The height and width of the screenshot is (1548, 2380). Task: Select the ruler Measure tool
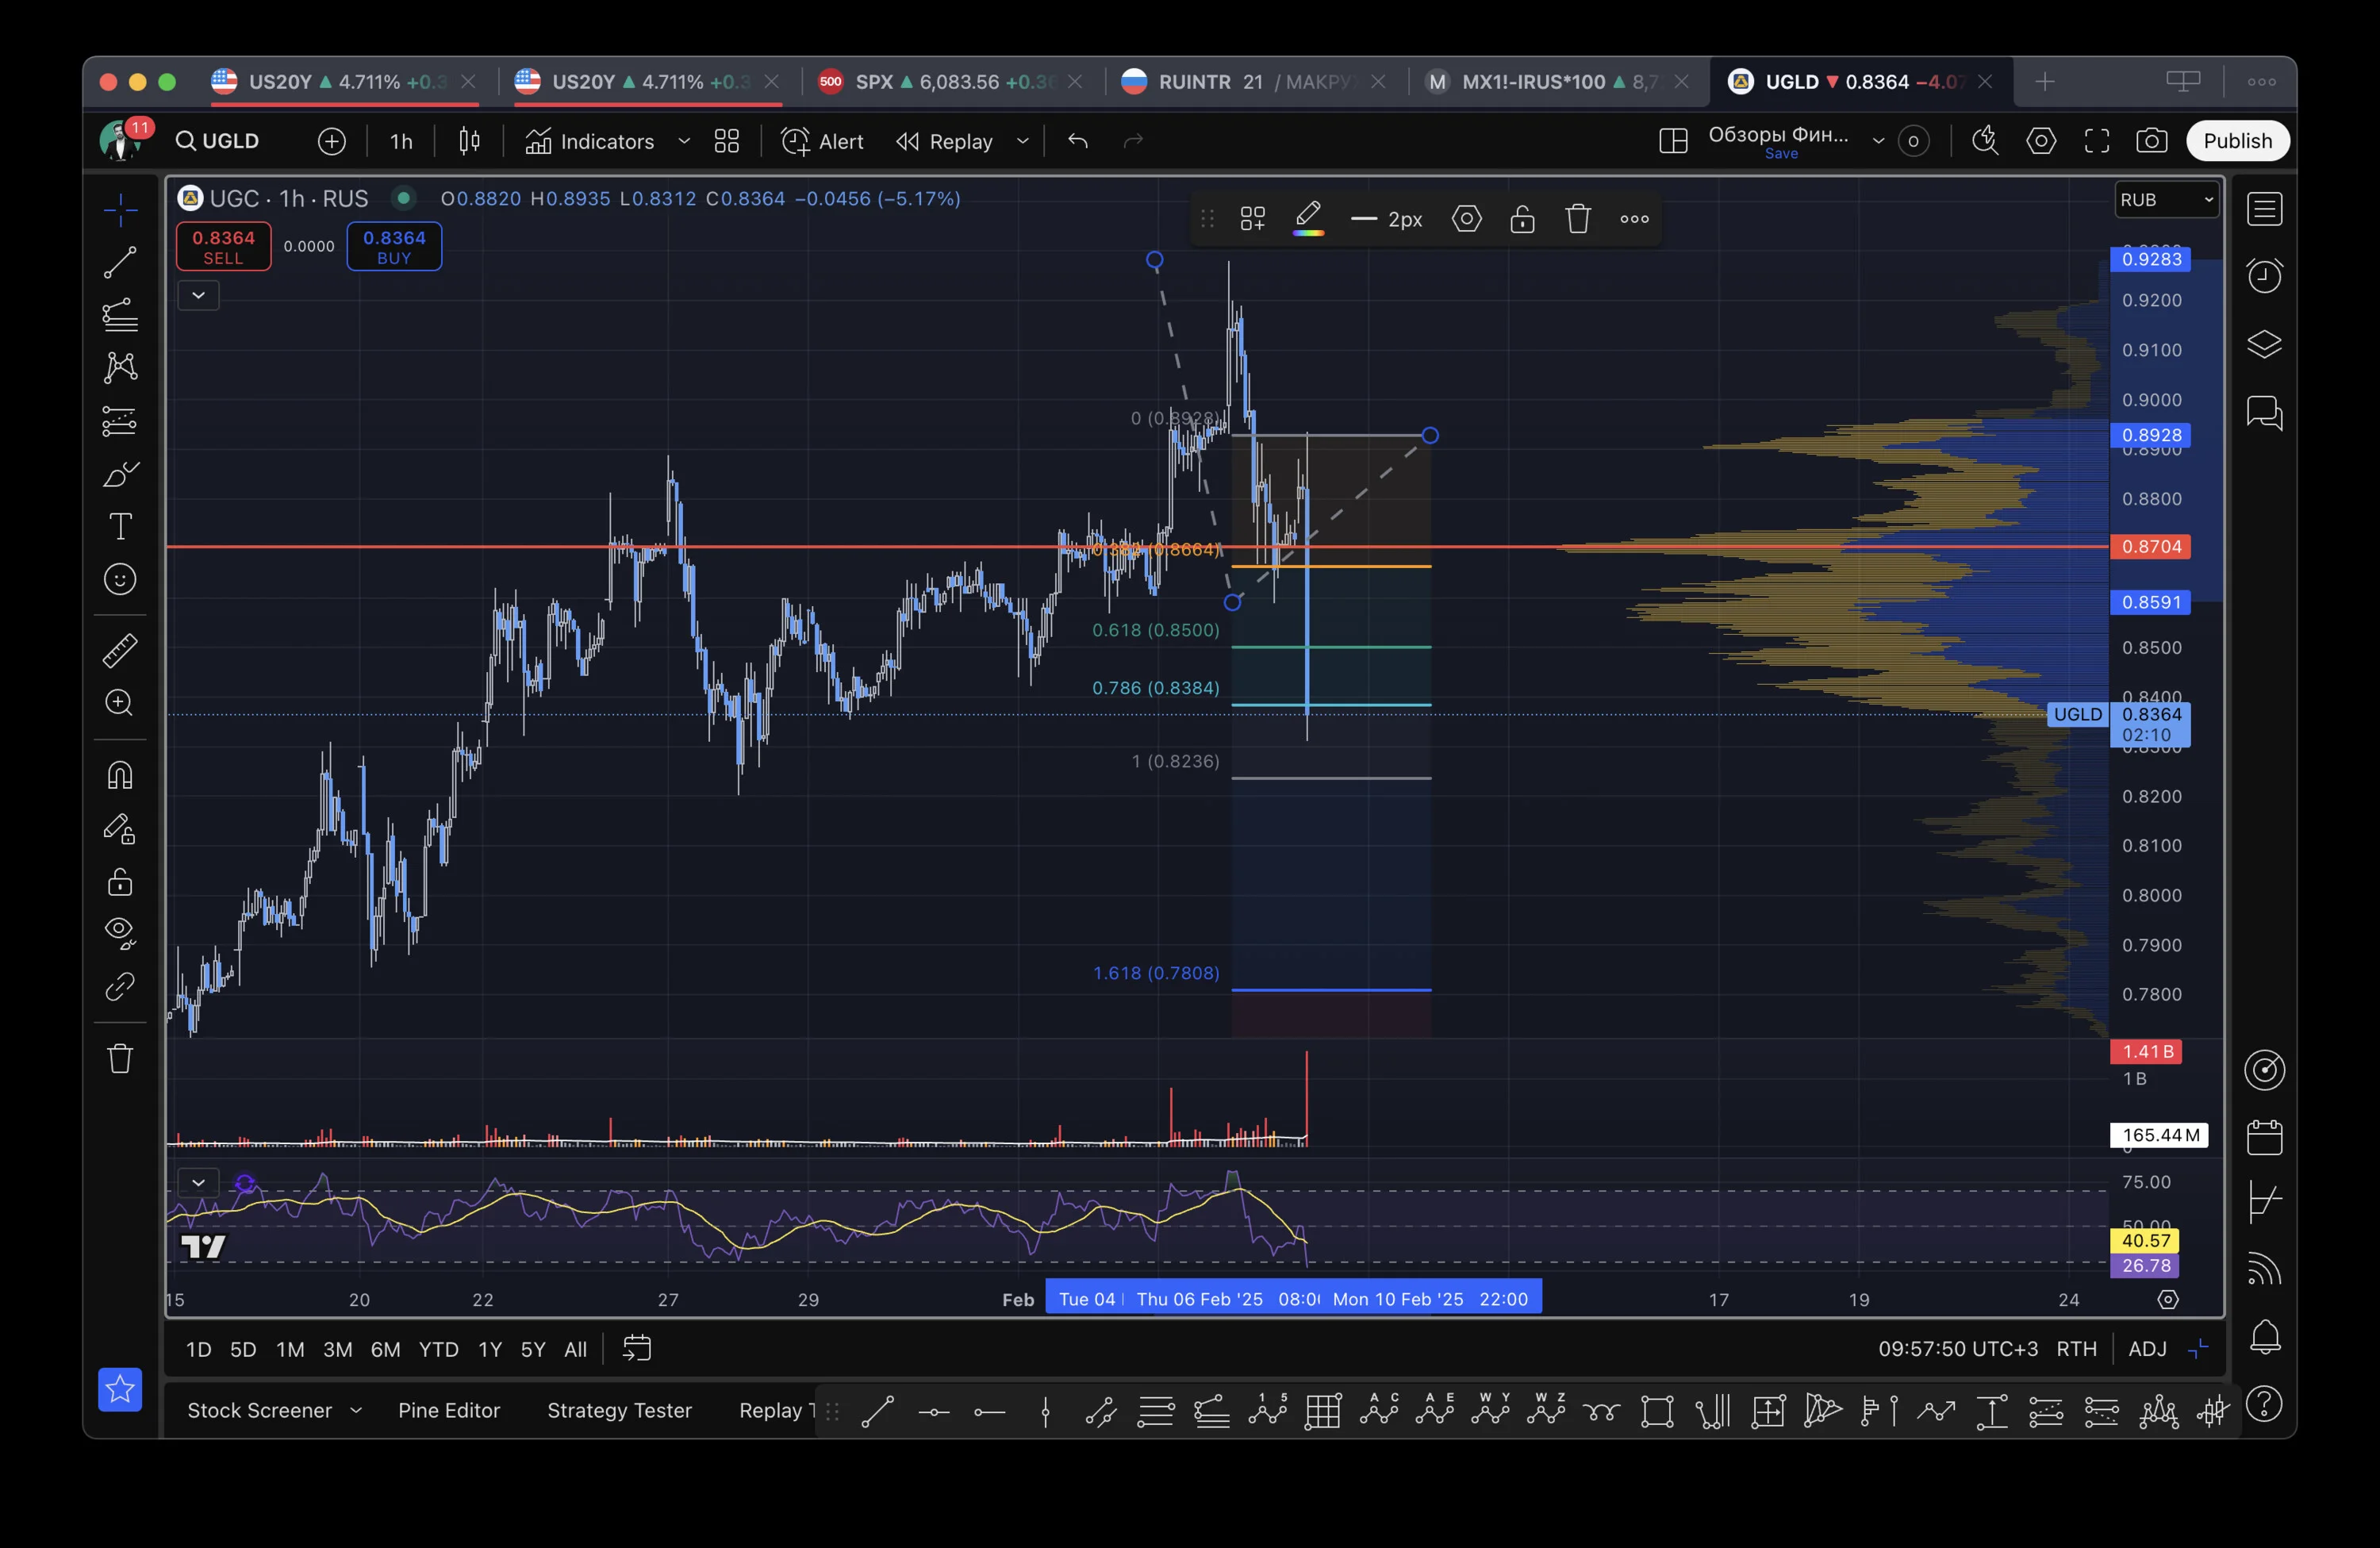[x=120, y=651]
